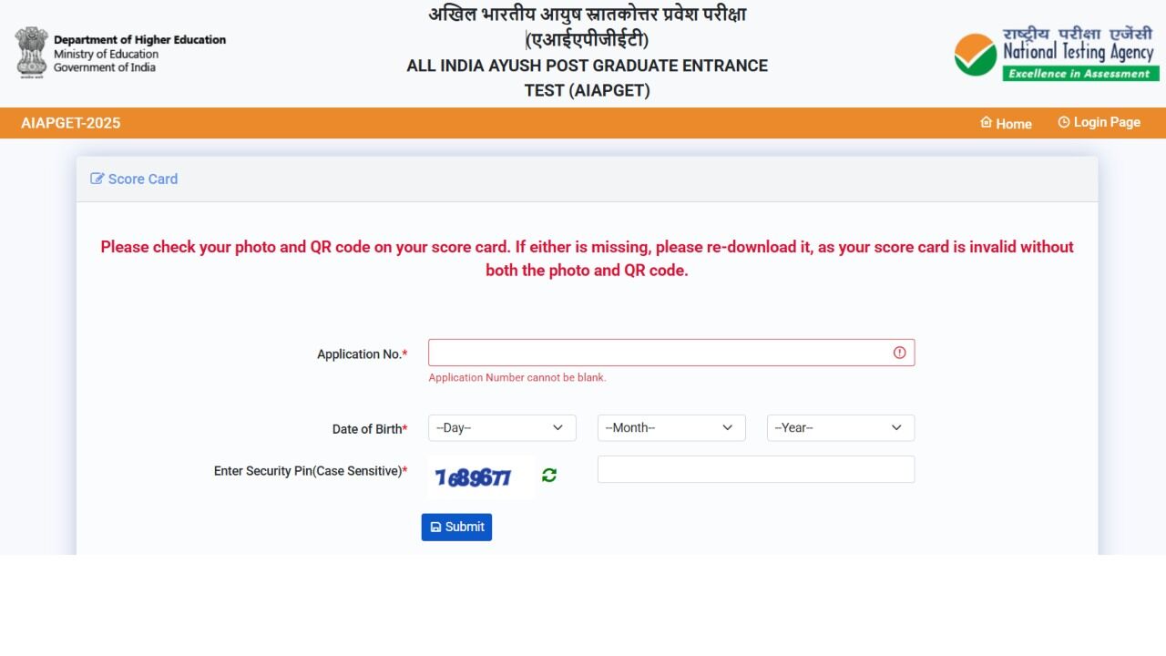
Task: Open the Year dropdown
Action: click(x=841, y=428)
